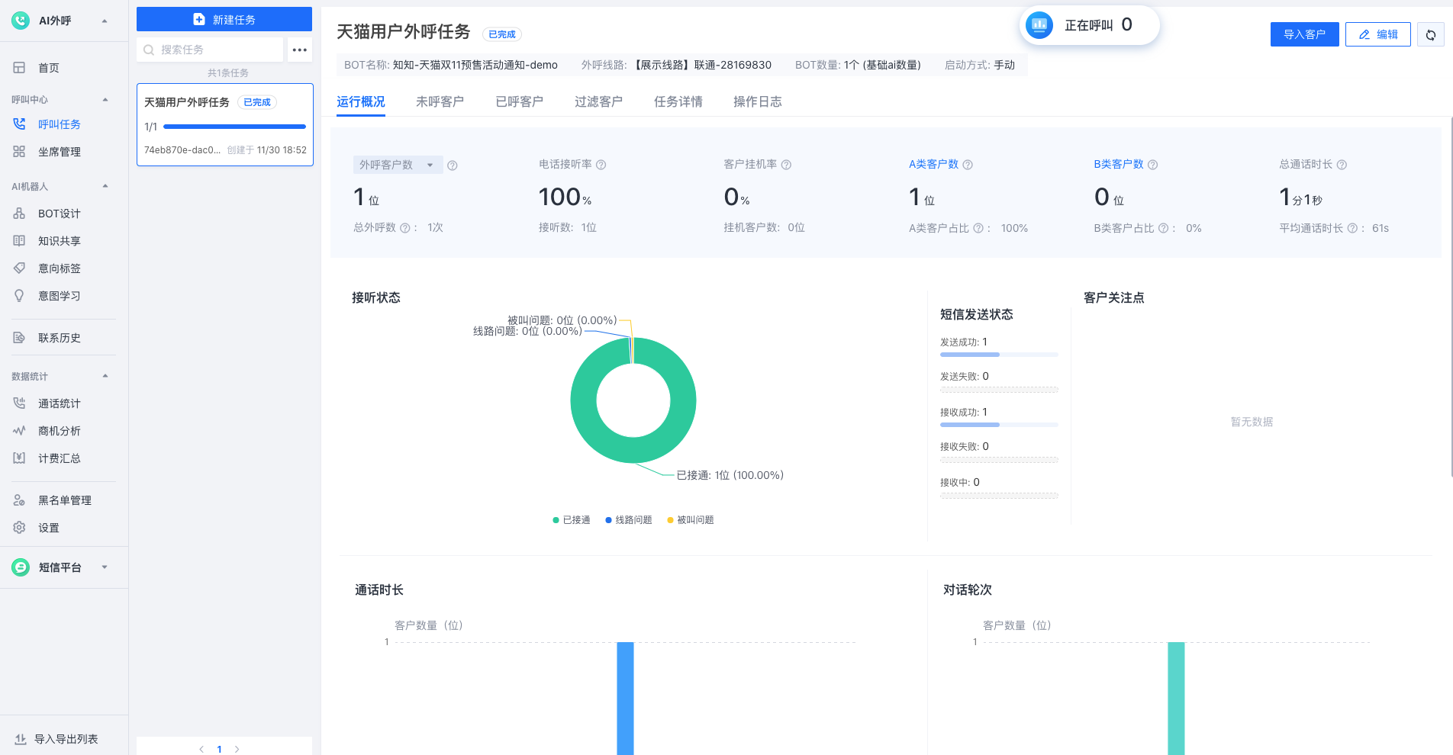
Task: Expand the 短信平台 dropdown arrow
Action: click(x=105, y=567)
